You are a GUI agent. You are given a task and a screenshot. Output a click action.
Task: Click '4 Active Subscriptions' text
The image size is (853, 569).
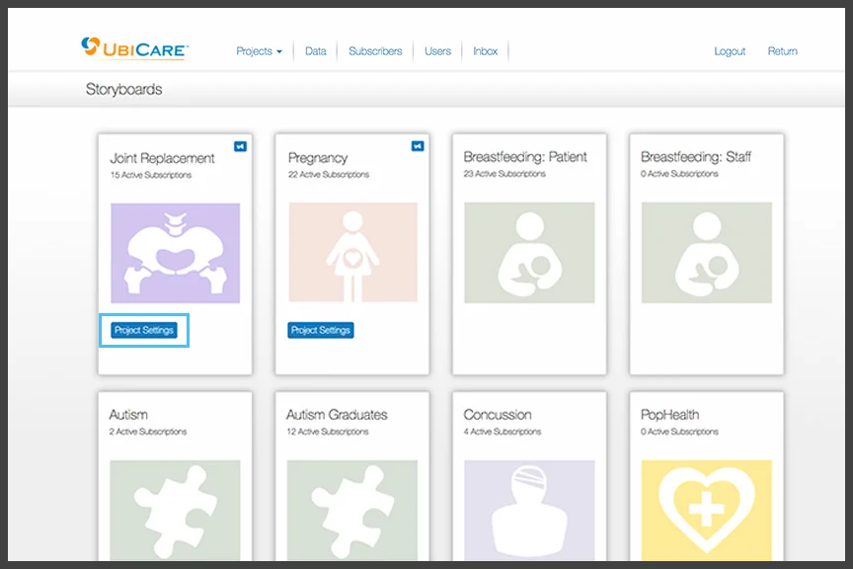pos(503,432)
